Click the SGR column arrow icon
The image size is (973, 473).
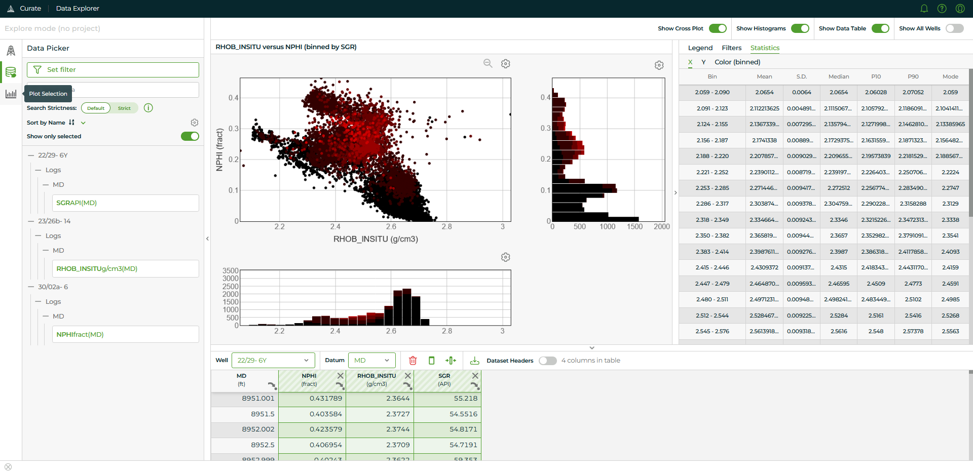(x=474, y=386)
